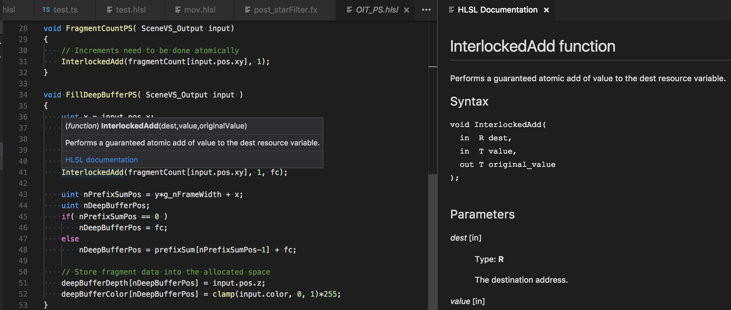Click FragmentCountPS function name on line 28
731x310 pixels.
click(99, 28)
